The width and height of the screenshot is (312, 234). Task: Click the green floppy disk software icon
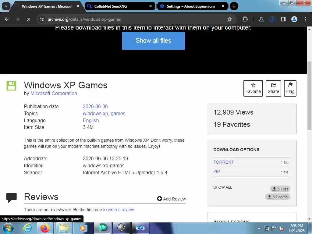click(11, 86)
